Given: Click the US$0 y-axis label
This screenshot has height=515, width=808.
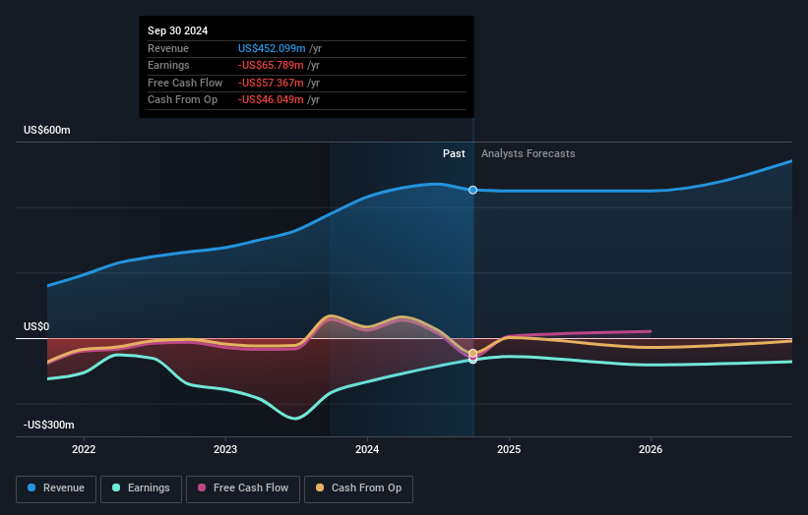Looking at the screenshot, I should click(x=36, y=326).
